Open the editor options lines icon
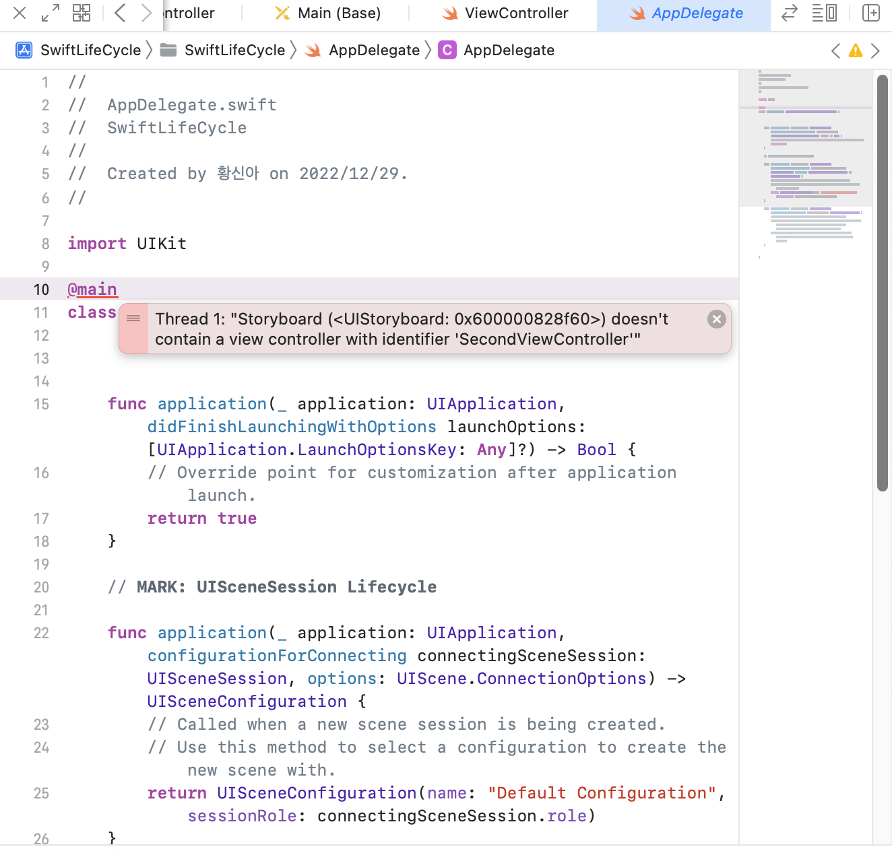The width and height of the screenshot is (892, 851). pyautogui.click(x=824, y=13)
